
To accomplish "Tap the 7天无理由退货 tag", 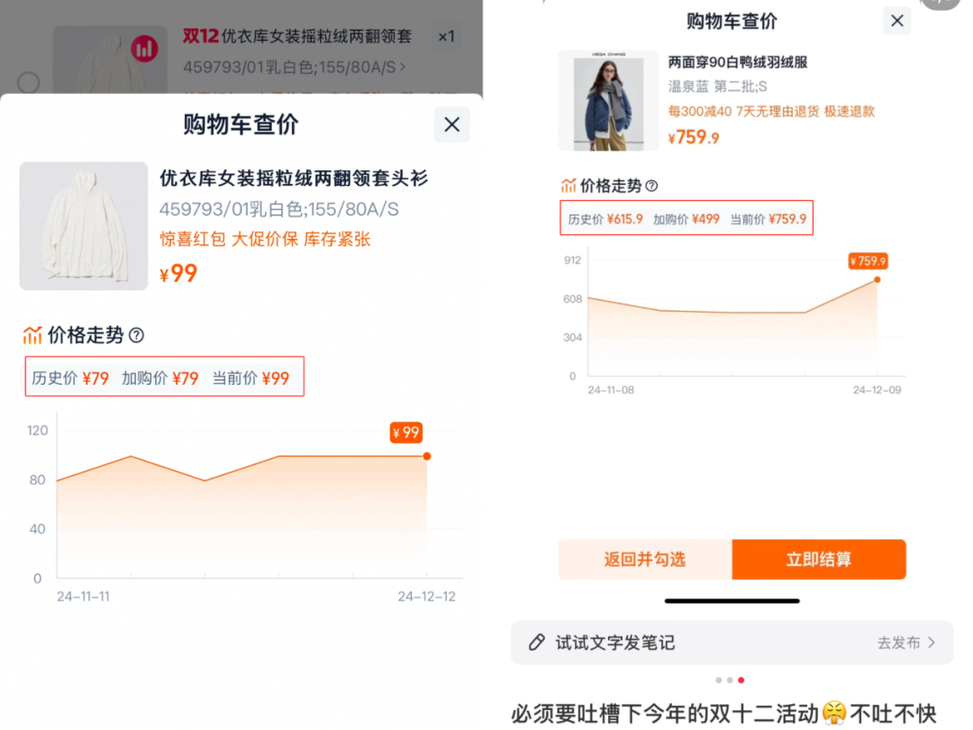I will pos(777,112).
